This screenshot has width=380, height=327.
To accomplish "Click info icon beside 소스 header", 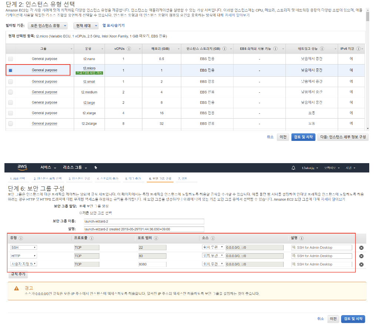I will [213, 238].
